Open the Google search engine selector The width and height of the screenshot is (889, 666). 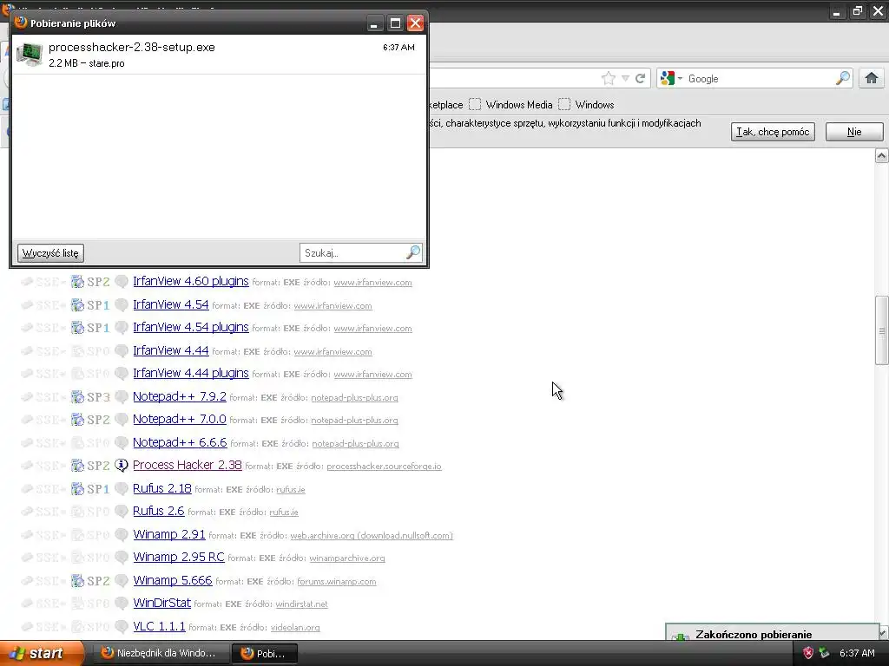tap(671, 78)
